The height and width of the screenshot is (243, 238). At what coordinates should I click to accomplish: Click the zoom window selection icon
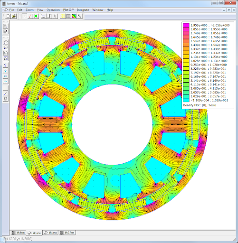click(x=5, y=59)
